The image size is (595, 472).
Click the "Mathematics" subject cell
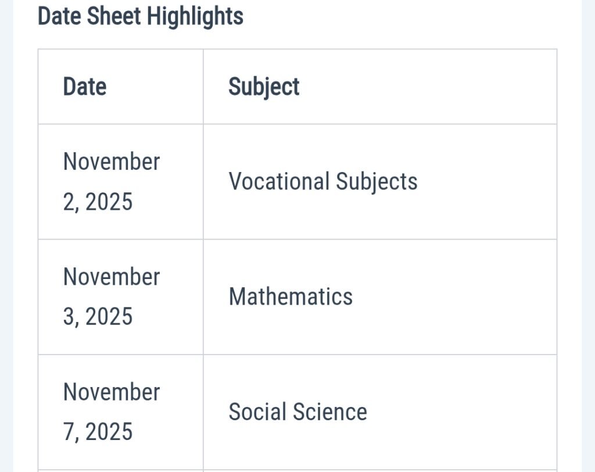[291, 296]
